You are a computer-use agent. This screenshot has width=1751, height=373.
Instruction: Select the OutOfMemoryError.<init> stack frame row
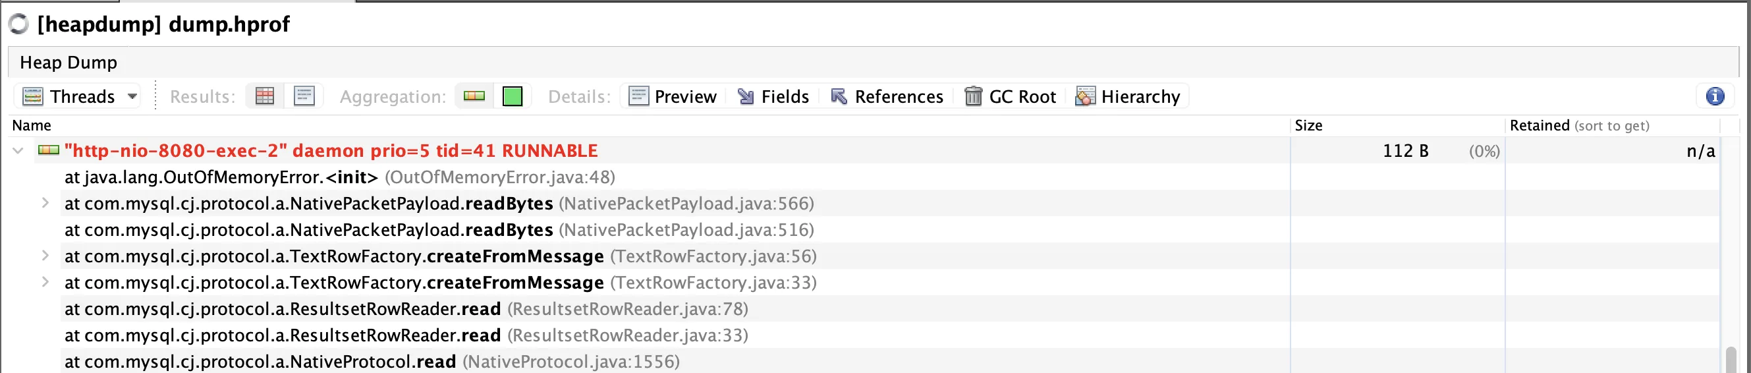(340, 177)
